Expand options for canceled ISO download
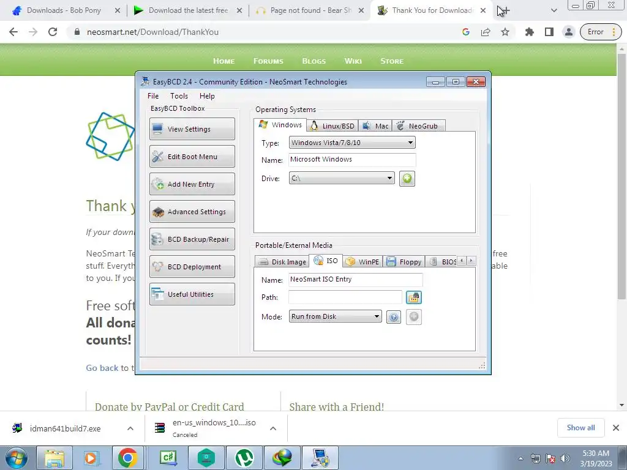The height and width of the screenshot is (470, 627). point(273,428)
